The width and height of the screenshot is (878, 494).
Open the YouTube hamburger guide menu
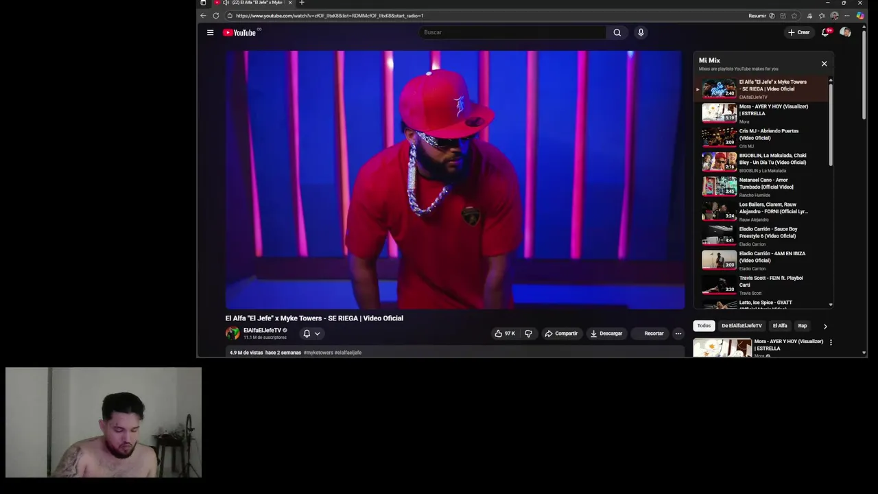[210, 32]
